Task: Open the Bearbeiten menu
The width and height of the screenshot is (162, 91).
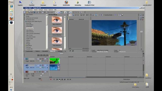Action: pyautogui.click(x=30, y=10)
